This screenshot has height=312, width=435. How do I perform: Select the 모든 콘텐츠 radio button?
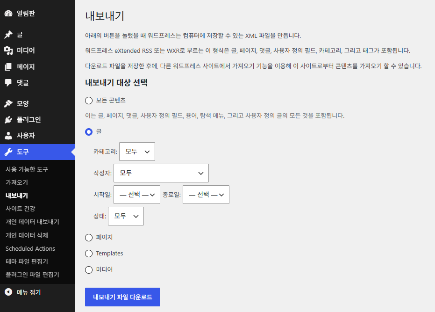tap(89, 100)
